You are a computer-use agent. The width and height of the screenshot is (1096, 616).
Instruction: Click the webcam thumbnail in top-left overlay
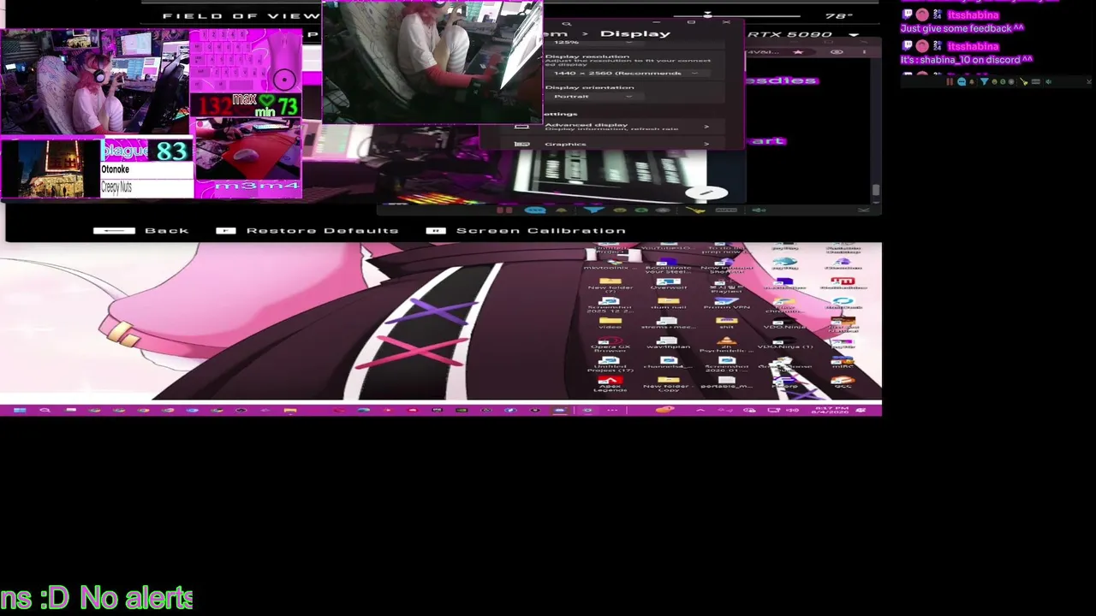click(x=94, y=83)
